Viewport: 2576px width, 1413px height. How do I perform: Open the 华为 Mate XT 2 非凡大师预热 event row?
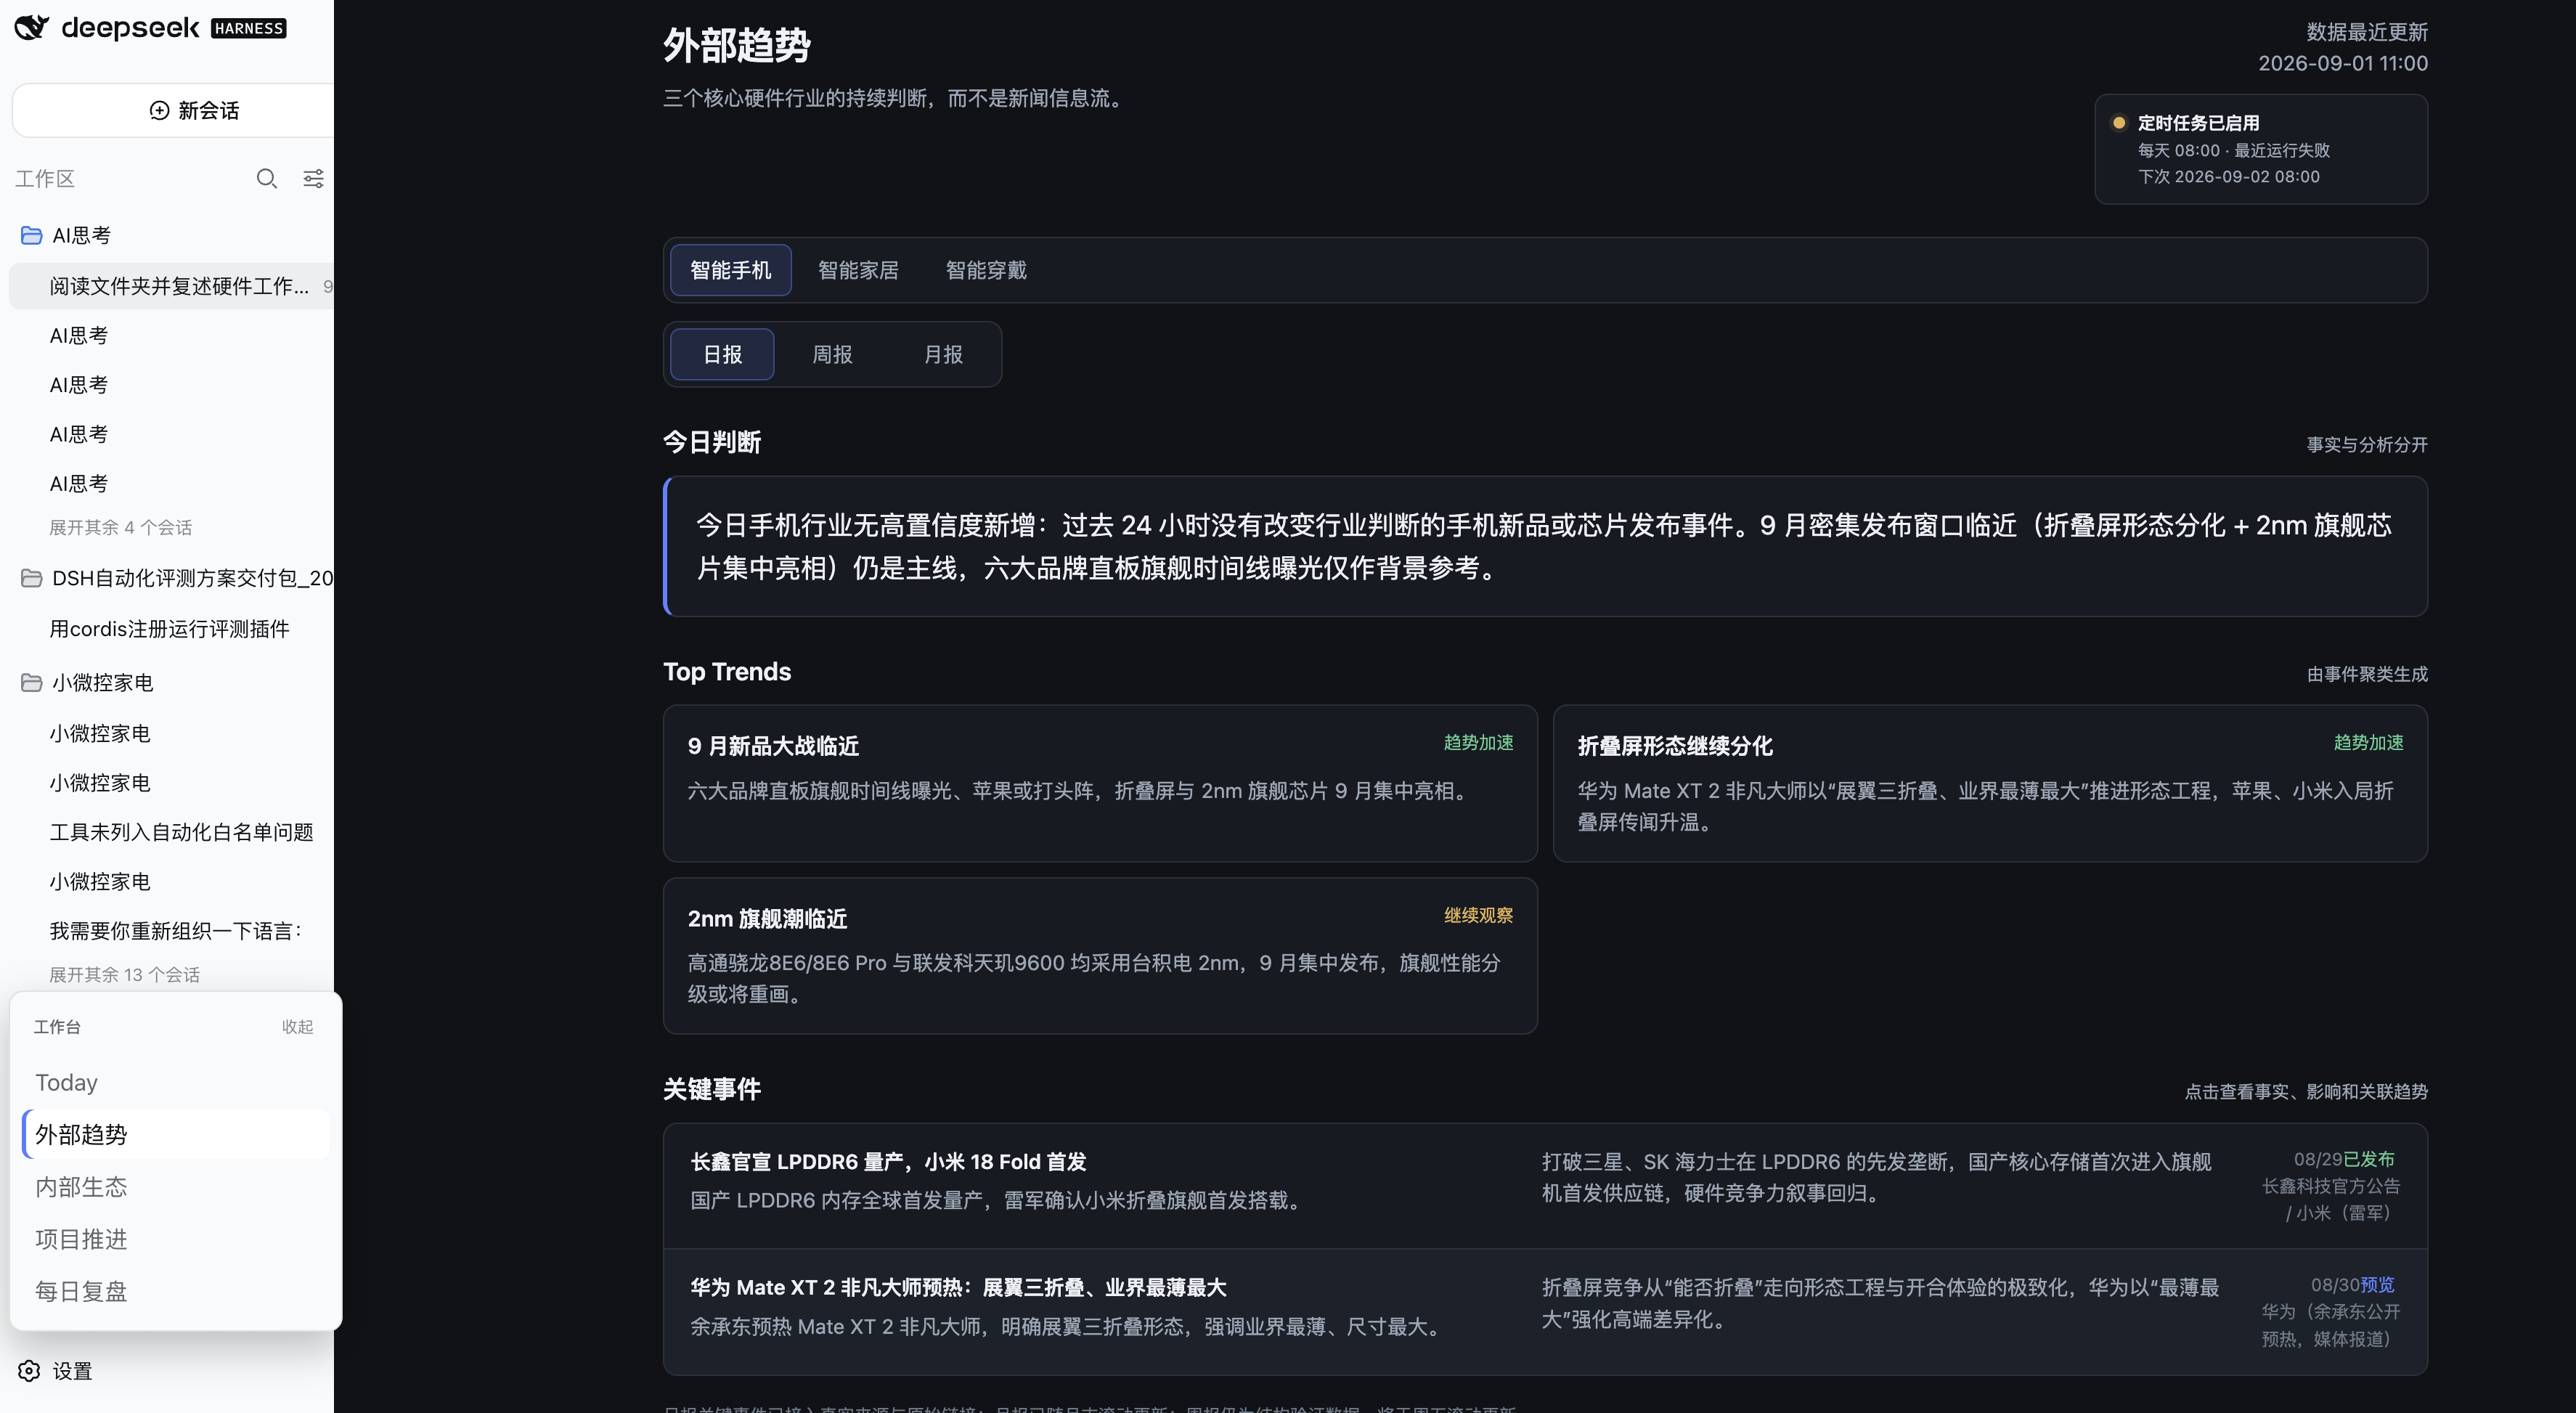click(1545, 1311)
